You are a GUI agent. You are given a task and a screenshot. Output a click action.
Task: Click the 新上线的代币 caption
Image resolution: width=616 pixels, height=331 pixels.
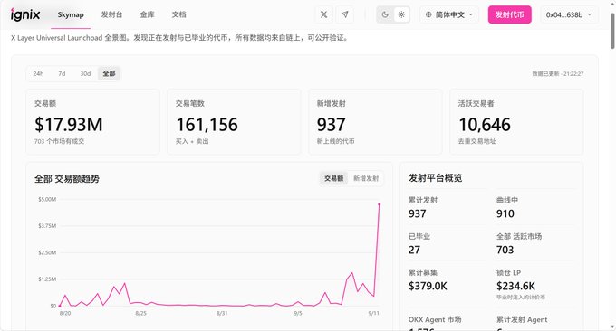click(x=335, y=141)
